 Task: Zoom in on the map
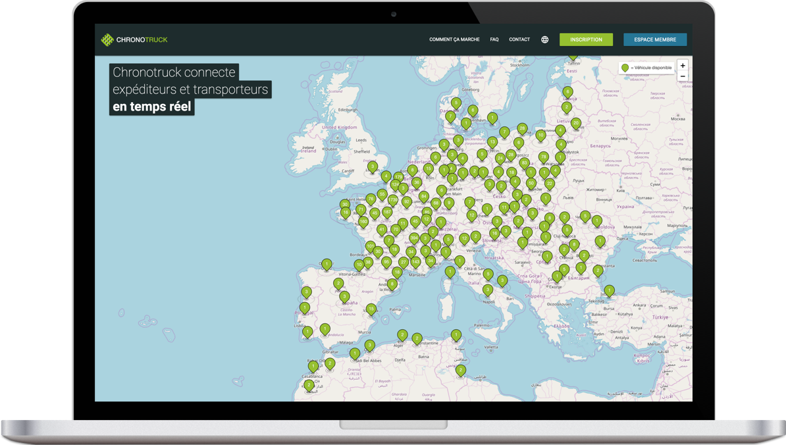683,66
